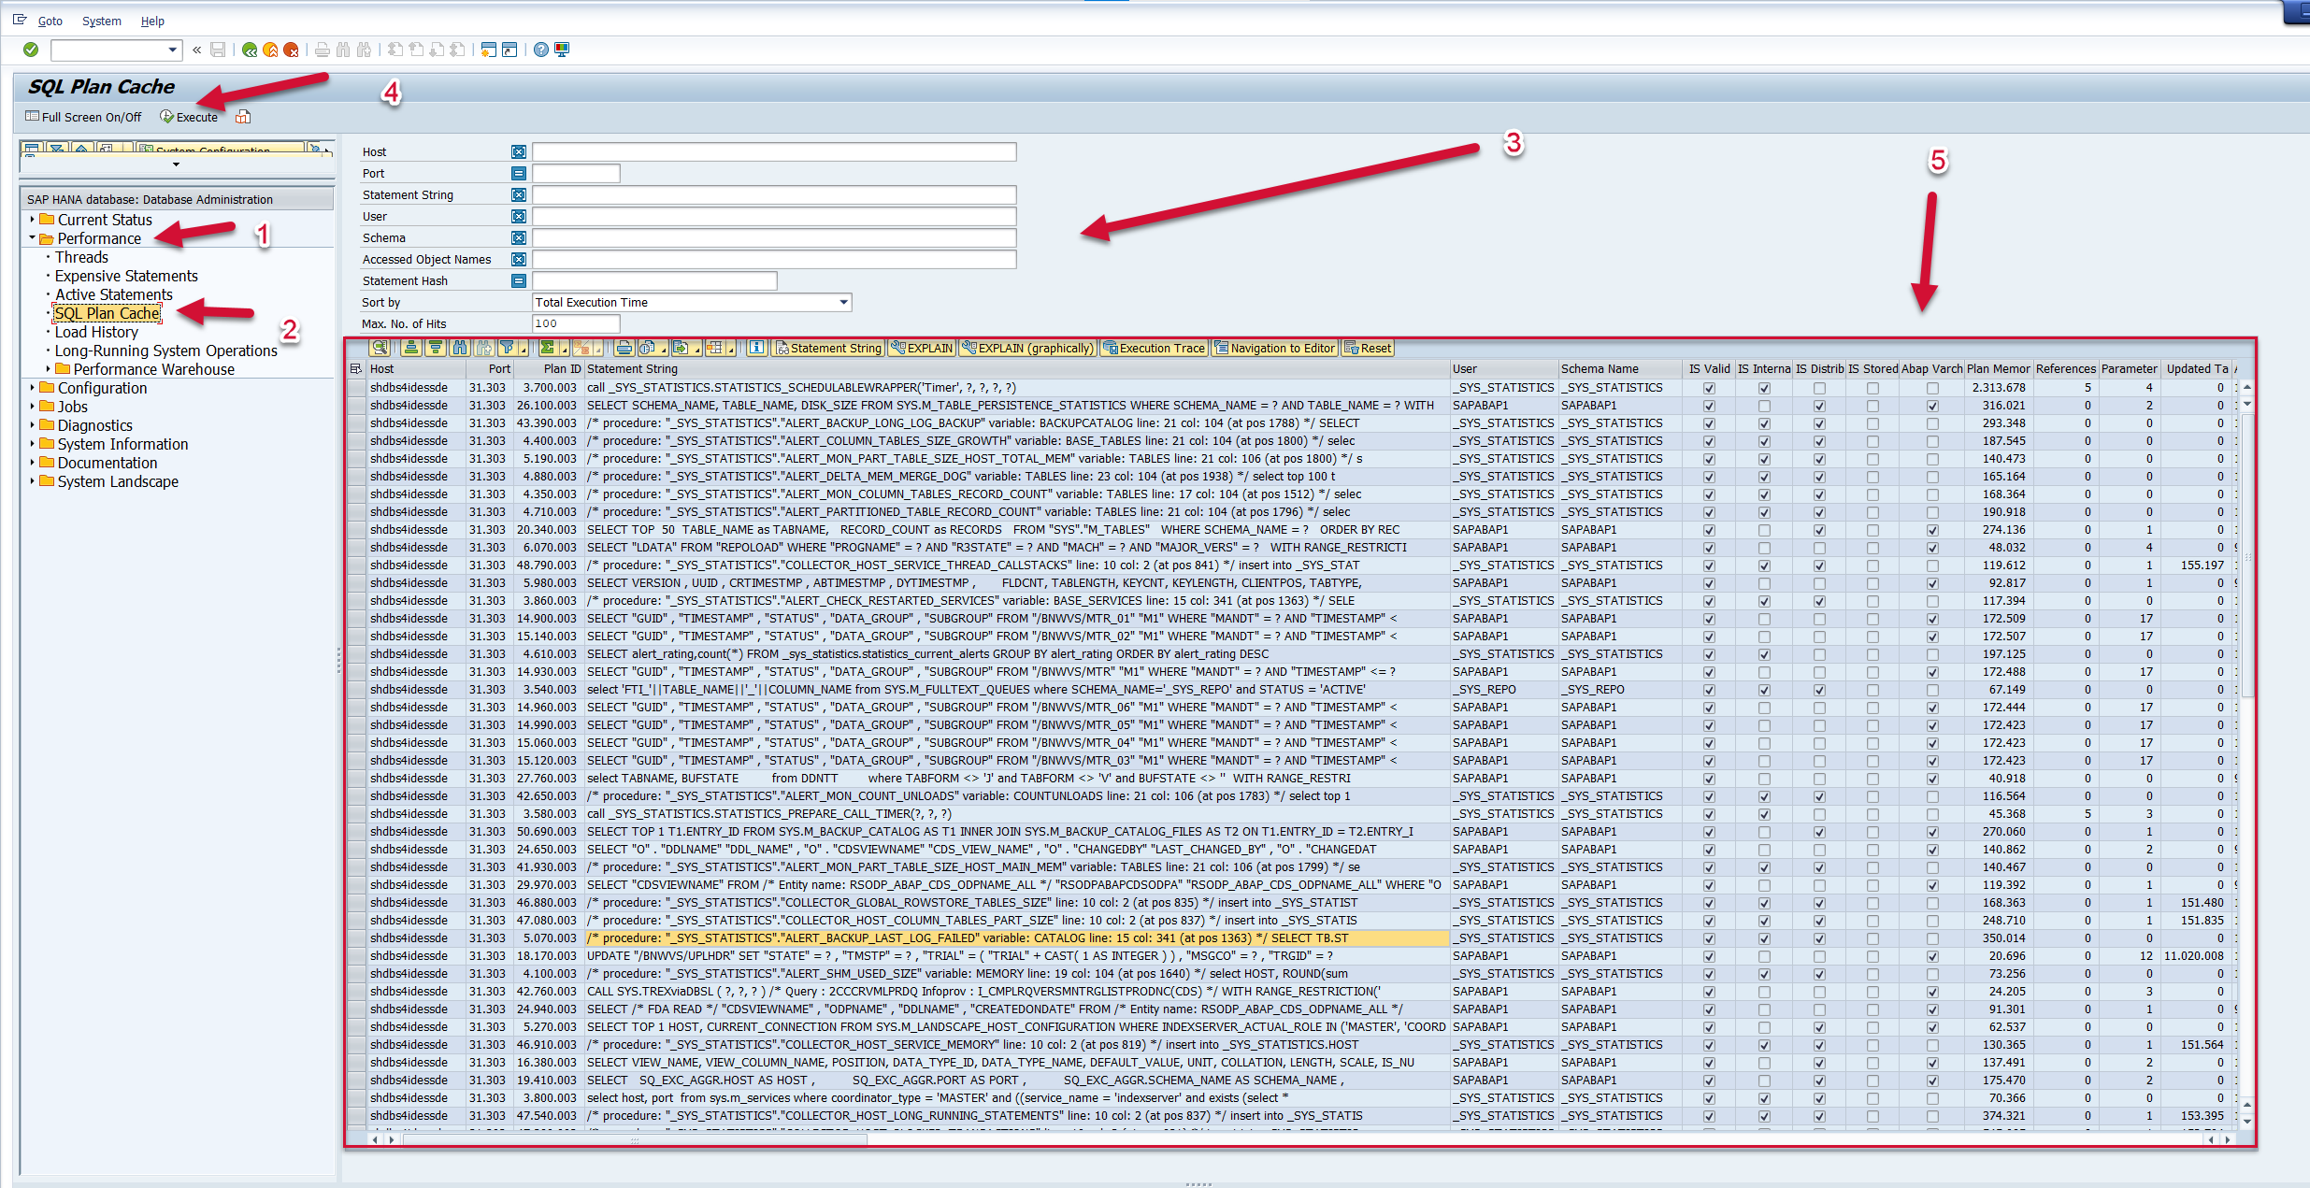Open the Goto menu

(50, 21)
